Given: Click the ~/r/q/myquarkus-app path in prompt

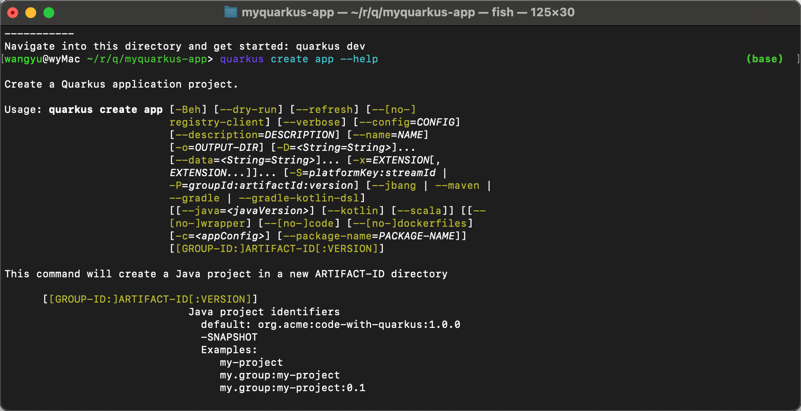Looking at the screenshot, I should (147, 59).
